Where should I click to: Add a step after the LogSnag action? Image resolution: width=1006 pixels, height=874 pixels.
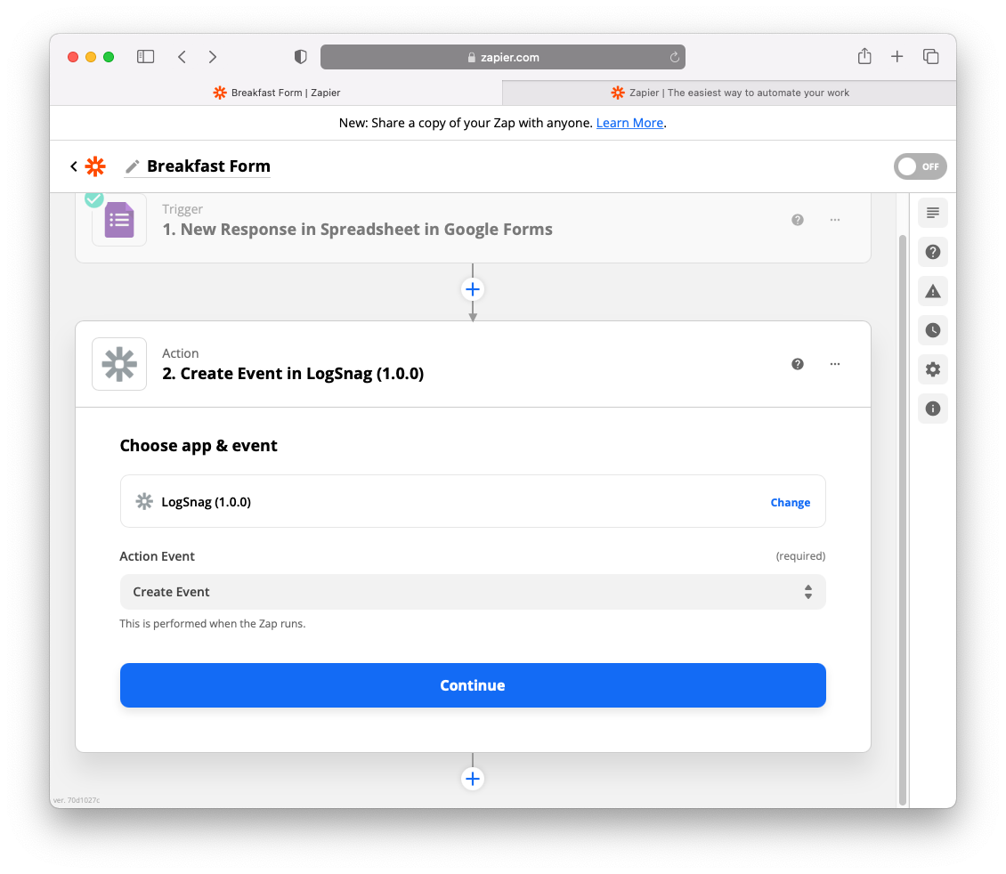473,779
